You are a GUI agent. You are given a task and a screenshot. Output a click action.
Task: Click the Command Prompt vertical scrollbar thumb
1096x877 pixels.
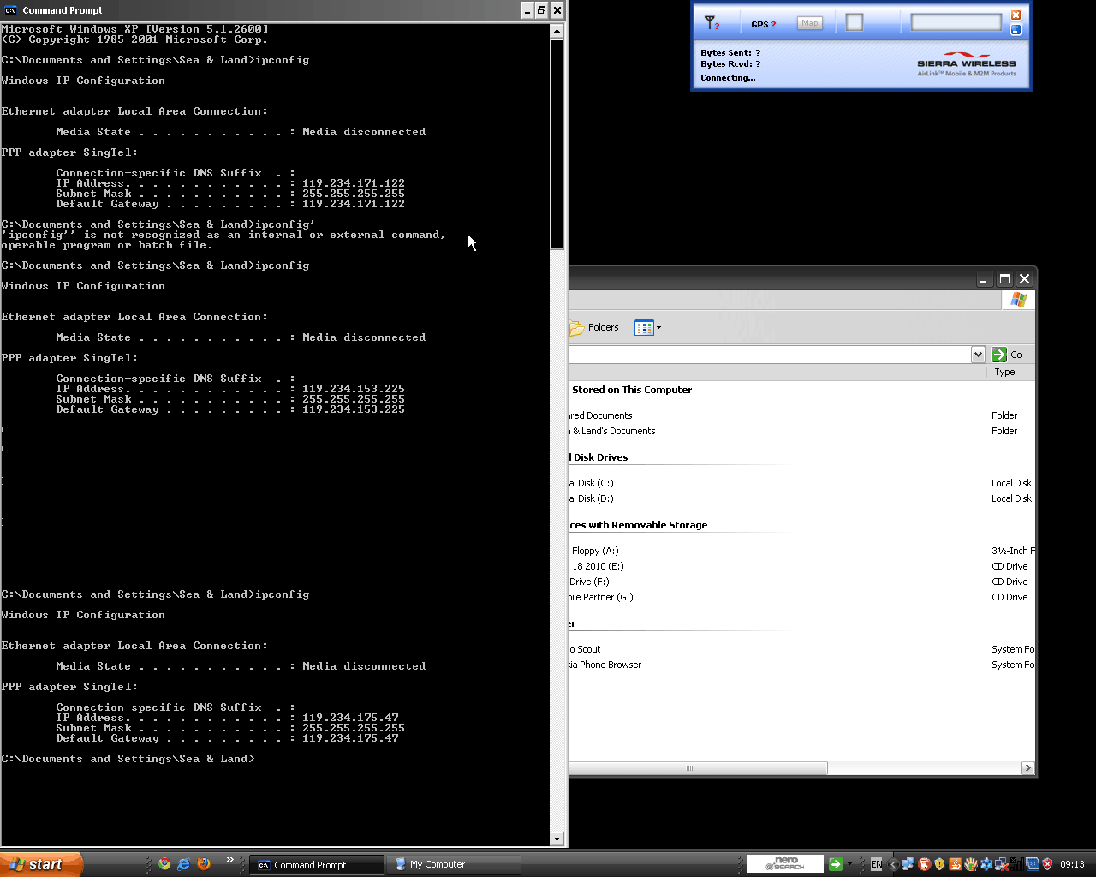point(557,144)
